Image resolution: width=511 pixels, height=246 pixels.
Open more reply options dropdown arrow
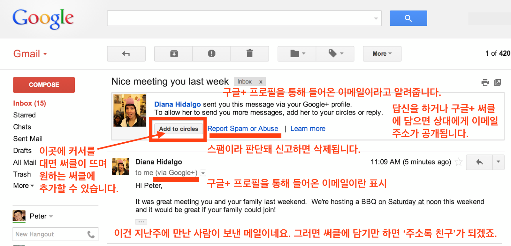[x=499, y=162]
